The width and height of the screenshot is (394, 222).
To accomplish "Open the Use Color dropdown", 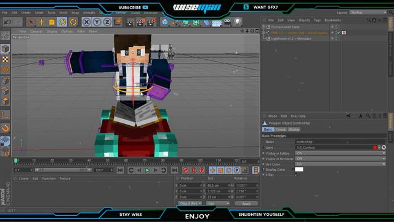I will (x=340, y=164).
